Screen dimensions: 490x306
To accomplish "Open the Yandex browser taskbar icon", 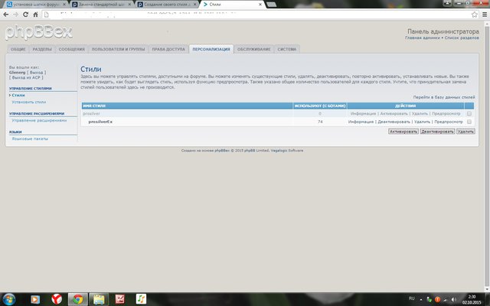I will (x=57, y=299).
